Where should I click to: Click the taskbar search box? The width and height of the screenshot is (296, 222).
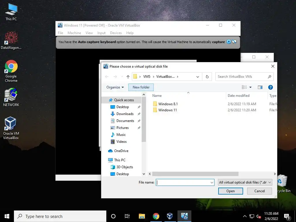click(60, 216)
